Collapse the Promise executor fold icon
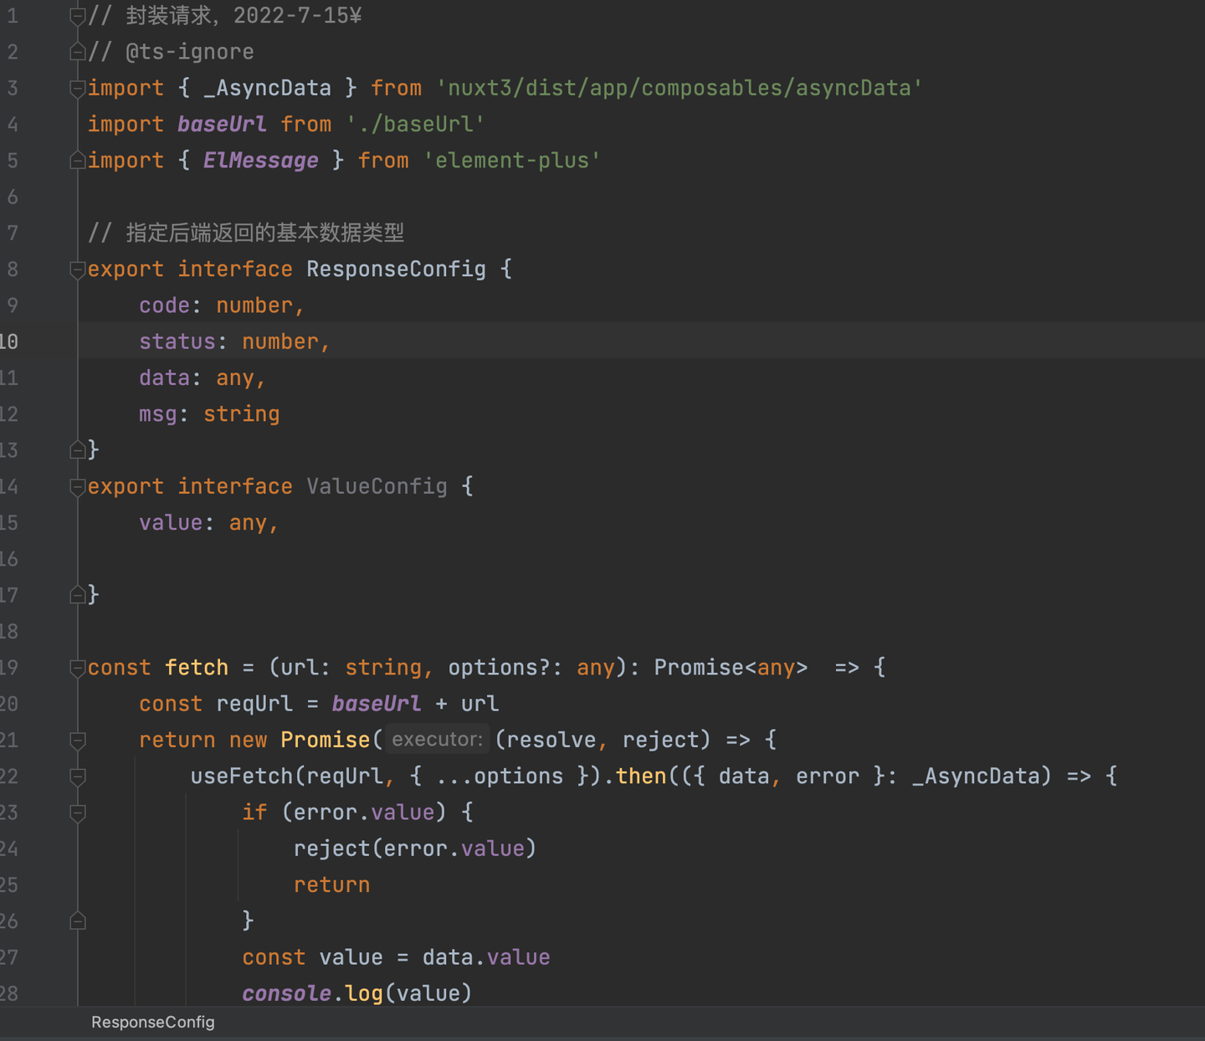 (77, 740)
